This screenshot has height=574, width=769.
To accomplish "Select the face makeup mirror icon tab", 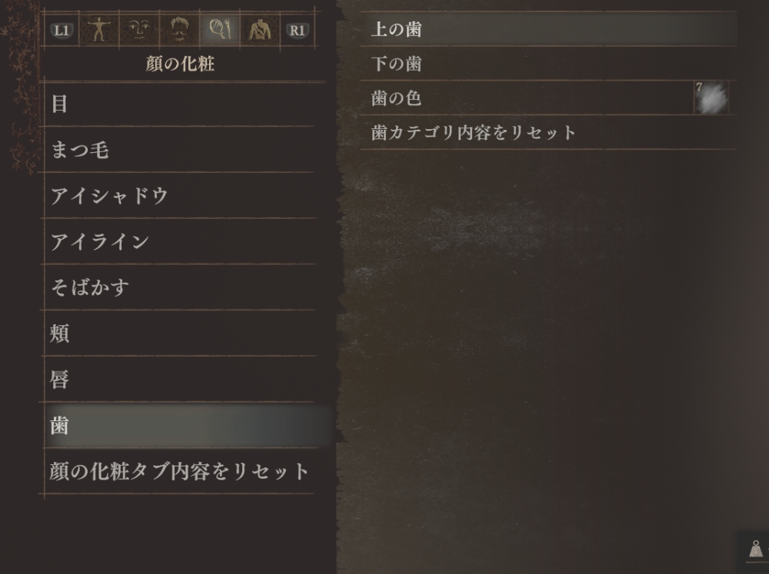I will 220,30.
